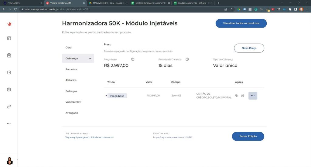This screenshot has height=167, width=311.
Task: Expand the sidebar more options ellipsis
Action: point(9,123)
